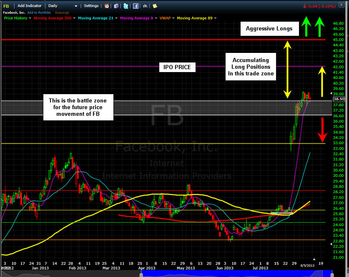Viewport: 349px width, 277px height.
Task: Grab the left handle of range slider
Action: click(141, 275)
